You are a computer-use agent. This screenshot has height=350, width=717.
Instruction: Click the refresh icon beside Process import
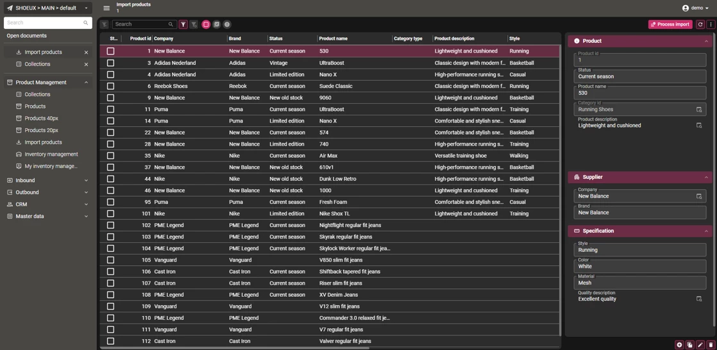point(700,24)
